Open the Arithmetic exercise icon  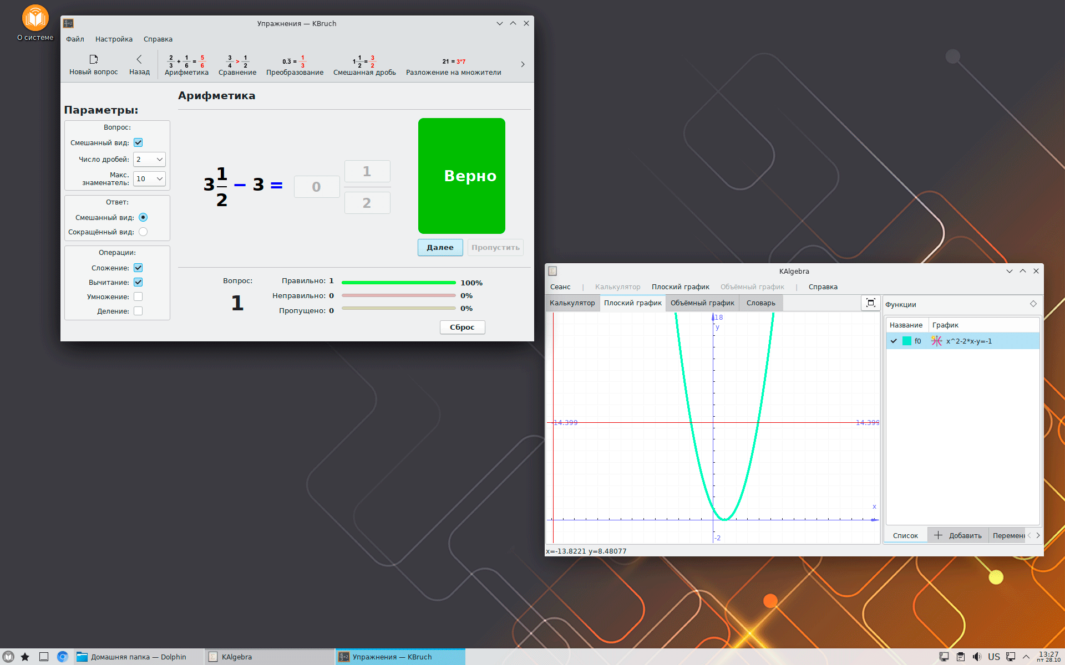pyautogui.click(x=186, y=62)
